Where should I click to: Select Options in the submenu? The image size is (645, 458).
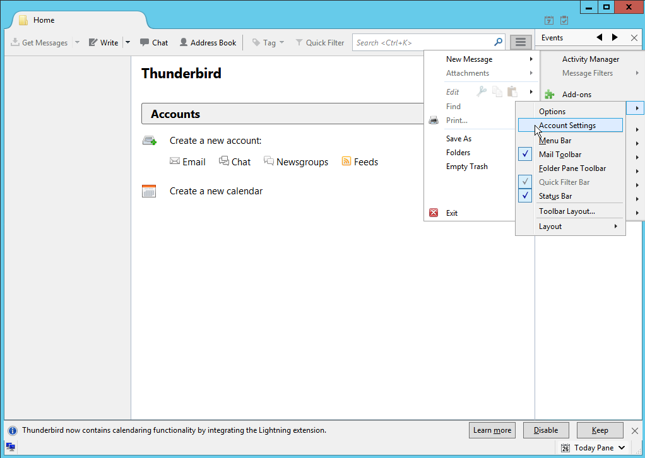click(x=571, y=112)
